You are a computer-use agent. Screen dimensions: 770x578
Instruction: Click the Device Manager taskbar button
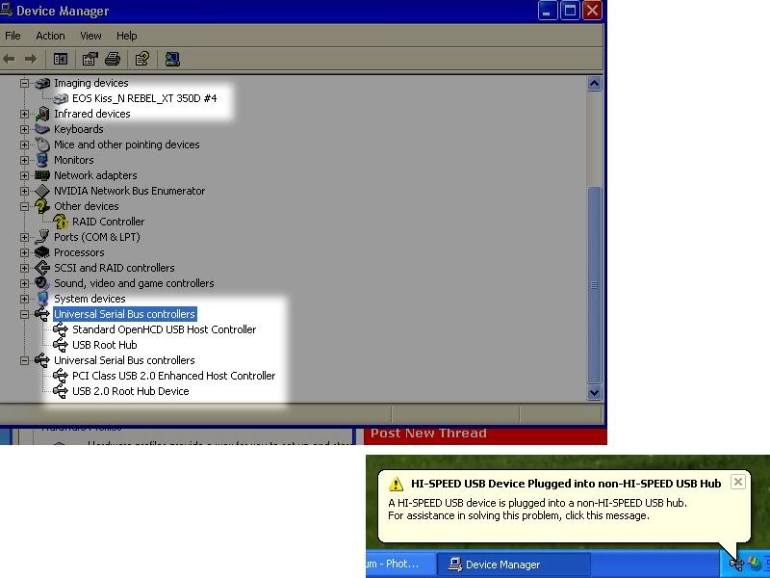click(513, 565)
